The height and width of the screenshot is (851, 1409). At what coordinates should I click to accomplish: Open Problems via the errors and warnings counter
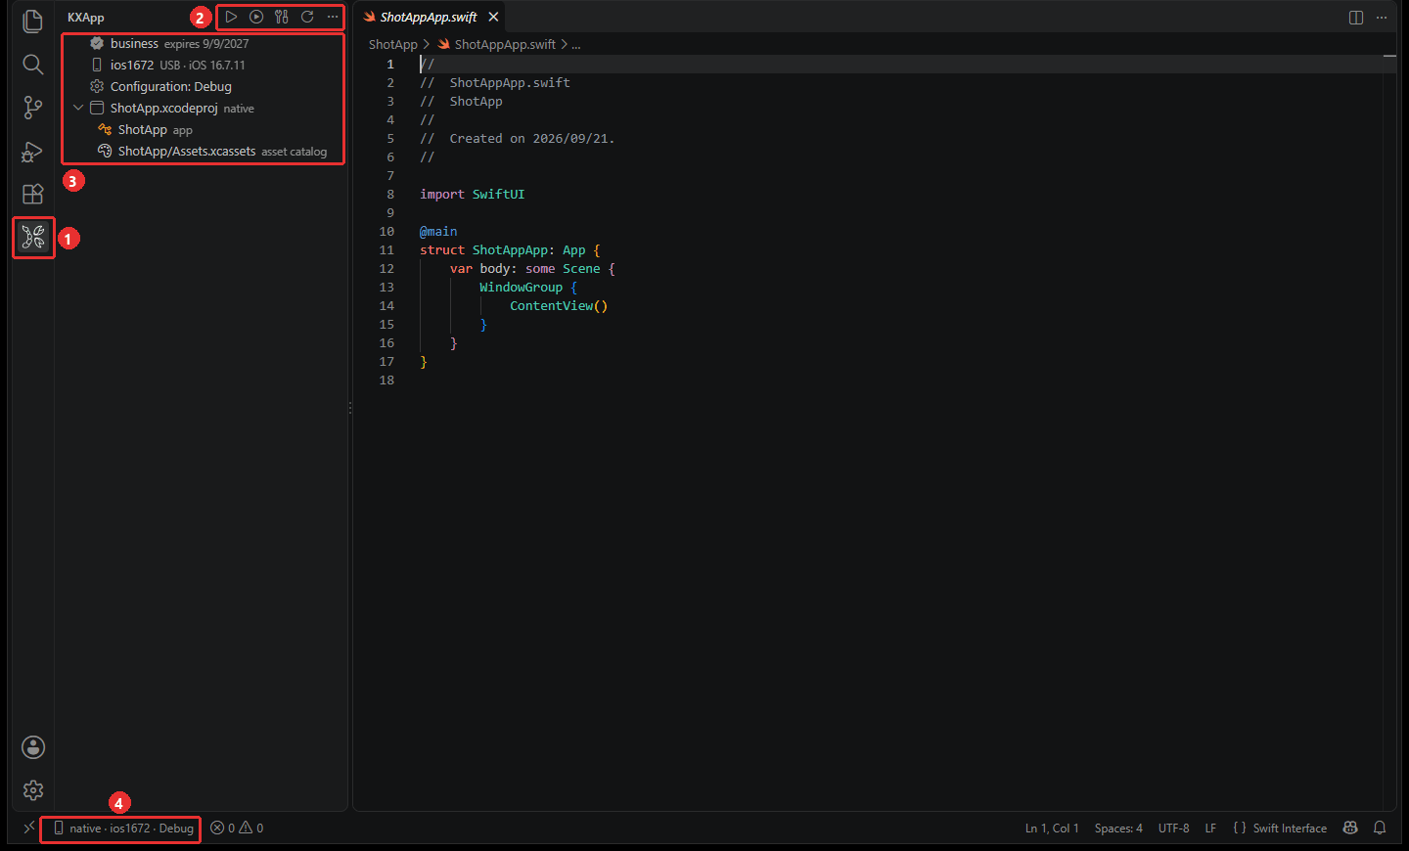pos(237,828)
